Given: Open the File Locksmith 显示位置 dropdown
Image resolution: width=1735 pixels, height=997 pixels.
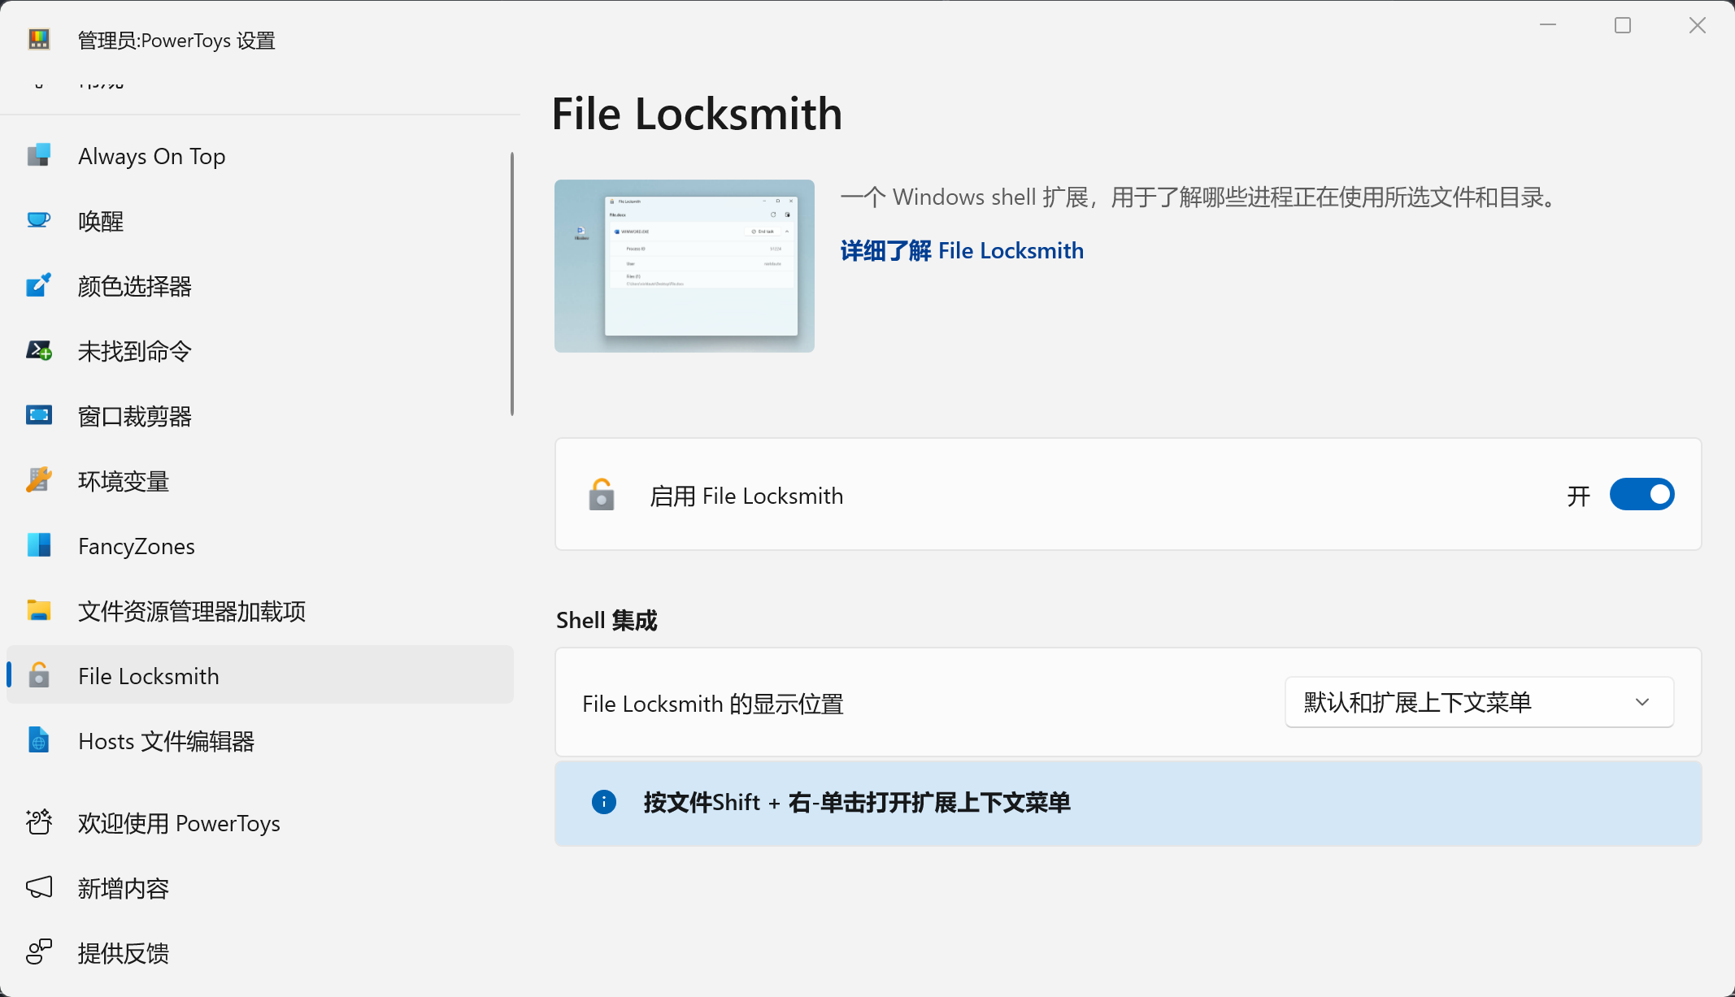Looking at the screenshot, I should 1477,702.
